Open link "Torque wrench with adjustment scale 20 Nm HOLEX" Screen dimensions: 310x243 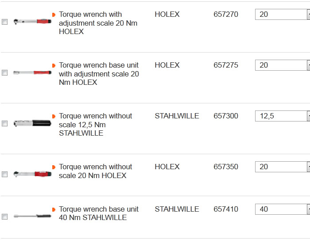click(x=98, y=23)
